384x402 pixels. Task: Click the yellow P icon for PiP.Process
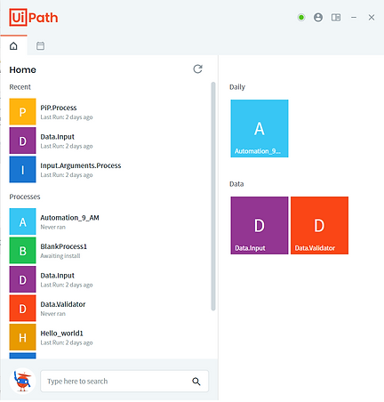tap(22, 112)
